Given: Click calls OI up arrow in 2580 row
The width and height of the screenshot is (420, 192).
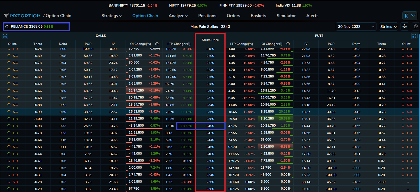Looking at the screenshot, I should [x=9, y=189].
